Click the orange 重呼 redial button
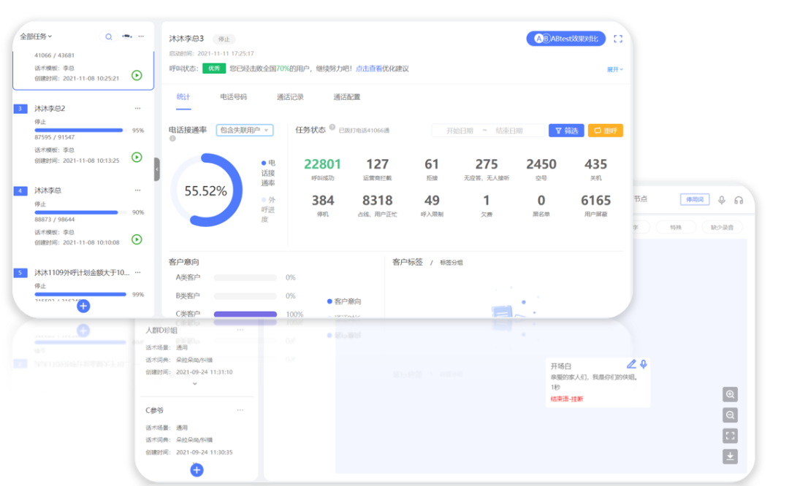789x486 pixels. [606, 131]
